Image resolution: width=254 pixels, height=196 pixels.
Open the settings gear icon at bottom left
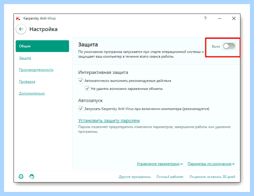(x=21, y=176)
